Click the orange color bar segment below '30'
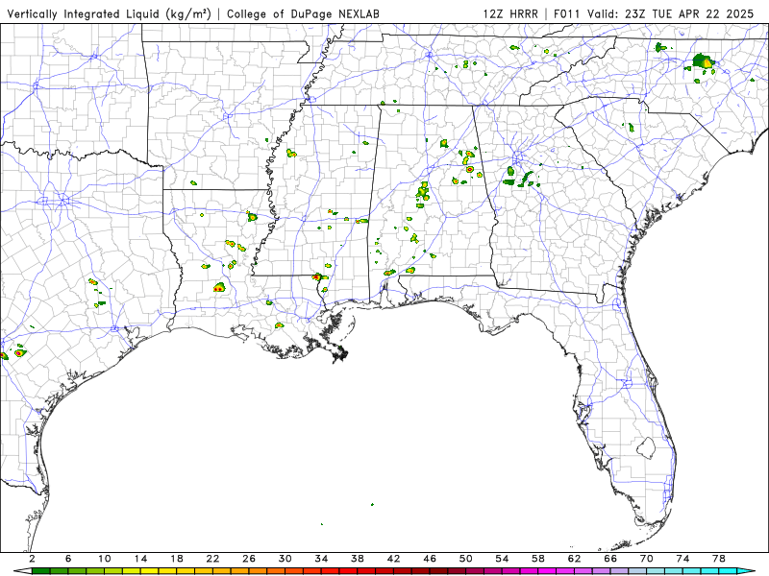 click(294, 571)
